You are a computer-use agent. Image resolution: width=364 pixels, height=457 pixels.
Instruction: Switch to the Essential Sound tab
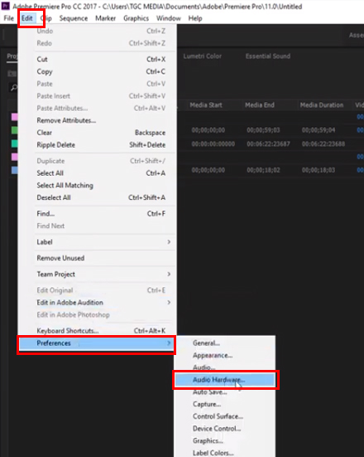coord(268,56)
